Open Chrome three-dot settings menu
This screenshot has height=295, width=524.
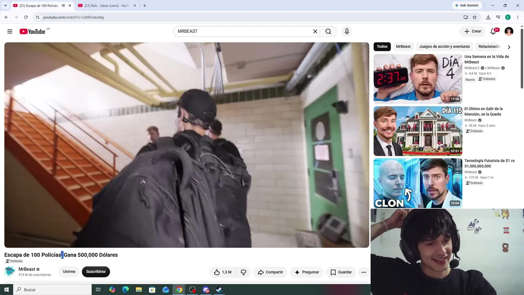tap(518, 17)
